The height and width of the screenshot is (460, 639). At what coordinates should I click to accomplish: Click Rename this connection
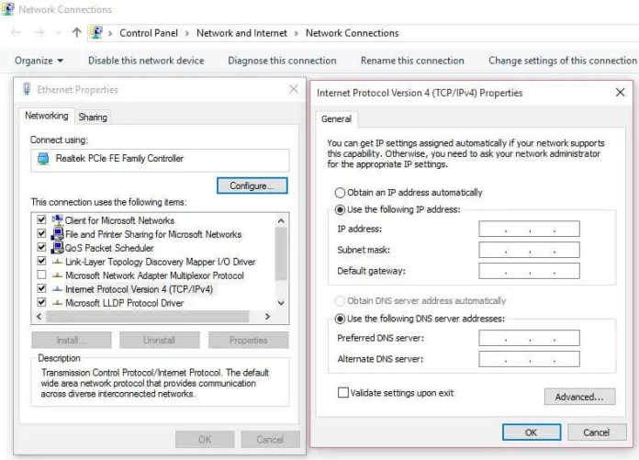tap(412, 61)
